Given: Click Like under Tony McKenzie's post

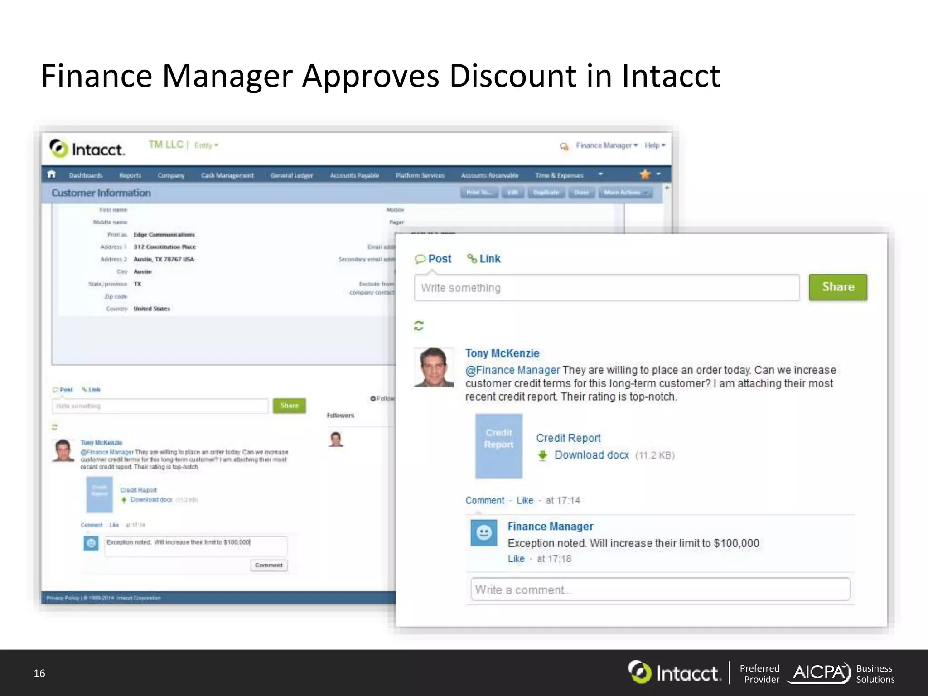Looking at the screenshot, I should pyautogui.click(x=525, y=500).
